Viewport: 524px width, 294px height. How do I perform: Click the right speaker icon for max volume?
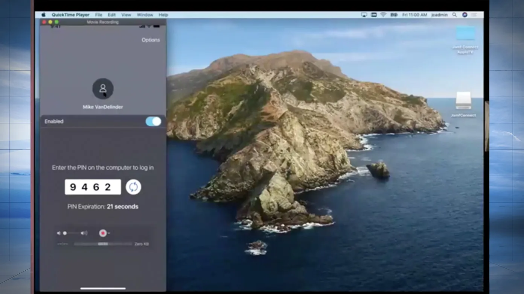point(84,233)
